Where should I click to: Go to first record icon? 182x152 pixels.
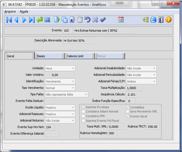pyautogui.click(x=9, y=20)
